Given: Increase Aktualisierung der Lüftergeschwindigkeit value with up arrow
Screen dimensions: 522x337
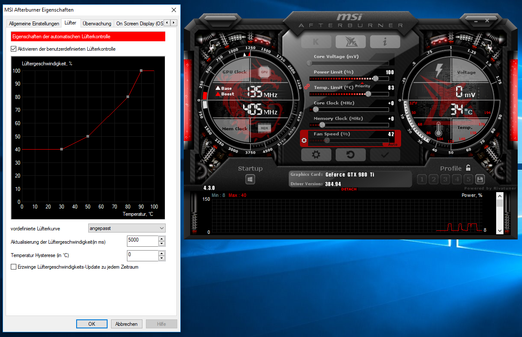Looking at the screenshot, I should click(x=161, y=239).
